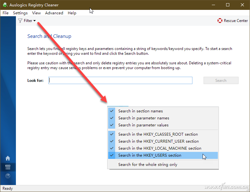Focus the Look for text field
The width and height of the screenshot is (250, 192).
point(120,81)
